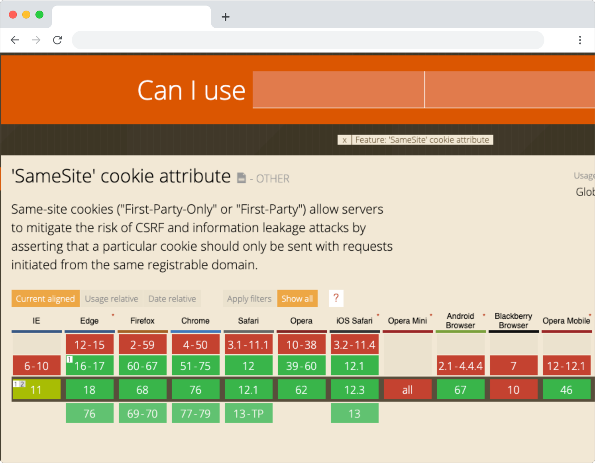The height and width of the screenshot is (463, 595).
Task: Click the Edge 16-17 cell
Action: coord(90,366)
